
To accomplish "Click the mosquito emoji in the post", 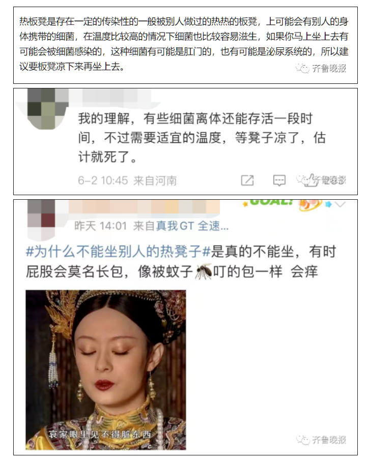I will (x=204, y=271).
